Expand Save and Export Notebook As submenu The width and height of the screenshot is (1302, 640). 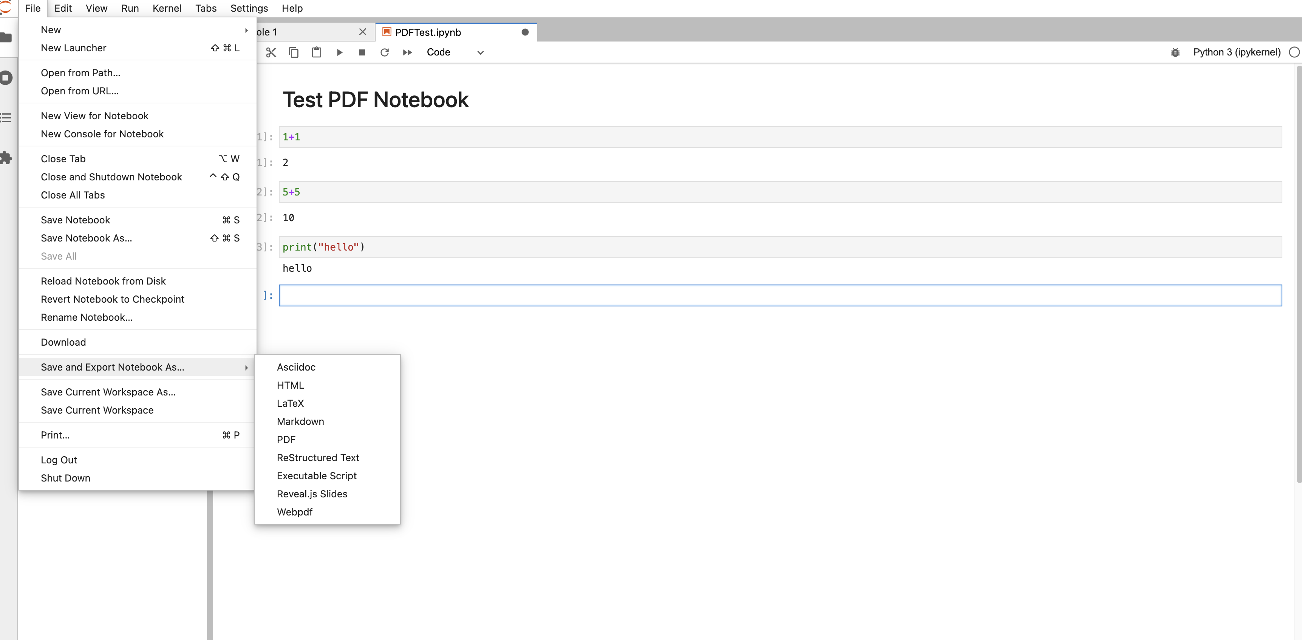coord(138,368)
